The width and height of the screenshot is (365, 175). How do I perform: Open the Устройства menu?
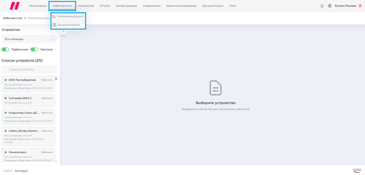[x=86, y=6]
